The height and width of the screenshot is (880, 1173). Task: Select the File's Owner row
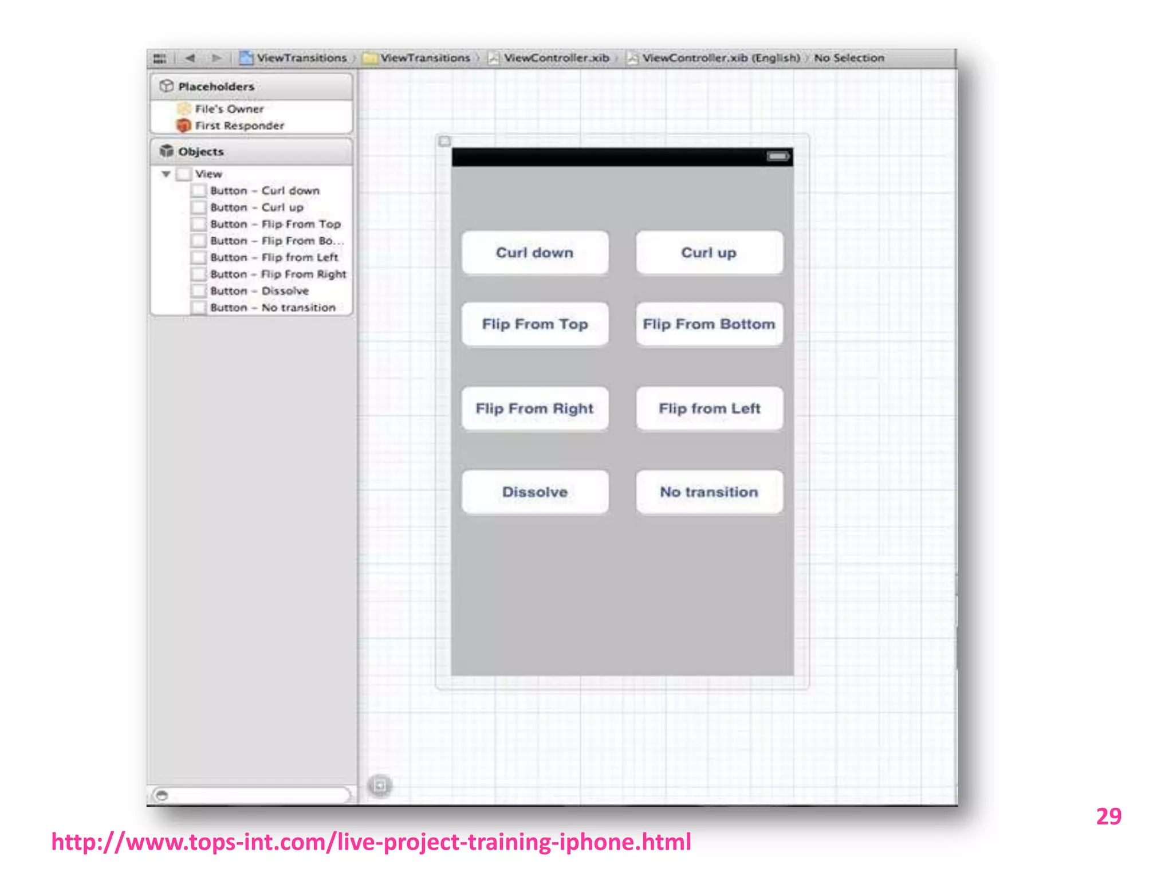click(251, 109)
